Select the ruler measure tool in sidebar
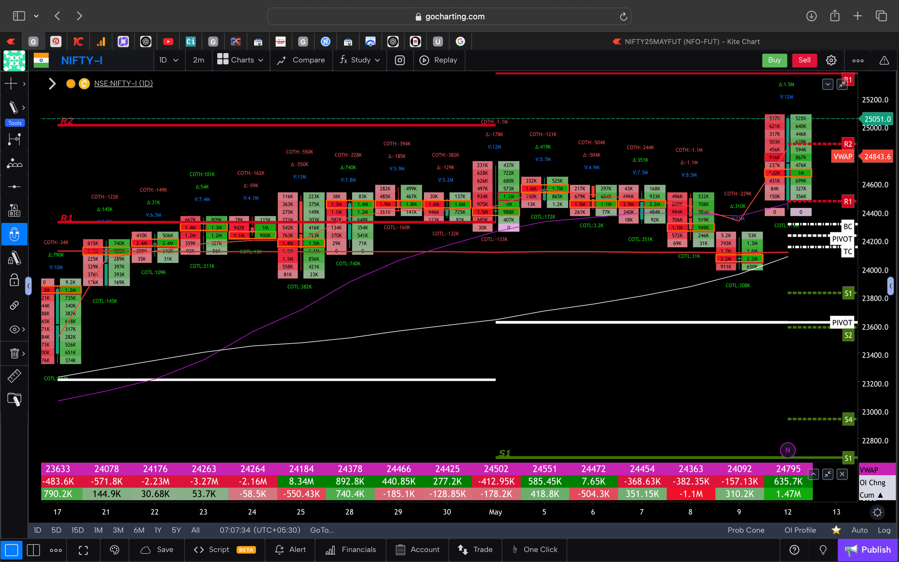This screenshot has width=899, height=562. pyautogui.click(x=14, y=376)
